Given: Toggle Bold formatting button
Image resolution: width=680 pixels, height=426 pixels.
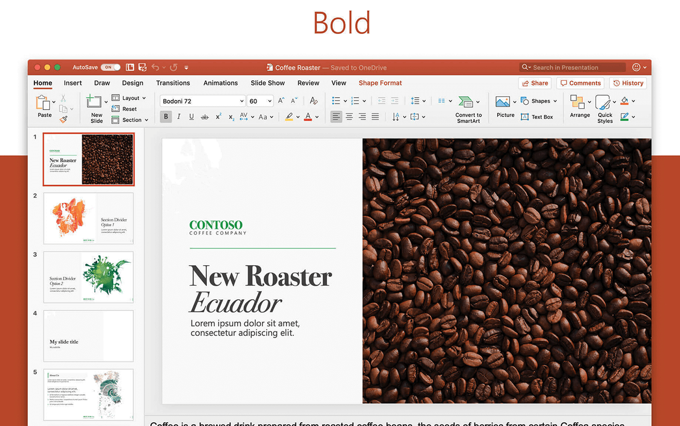Looking at the screenshot, I should point(166,116).
